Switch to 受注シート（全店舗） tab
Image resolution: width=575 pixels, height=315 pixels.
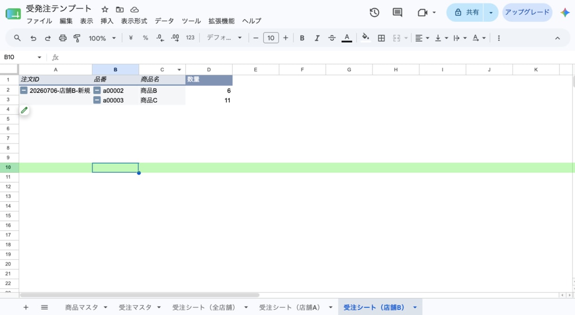204,307
